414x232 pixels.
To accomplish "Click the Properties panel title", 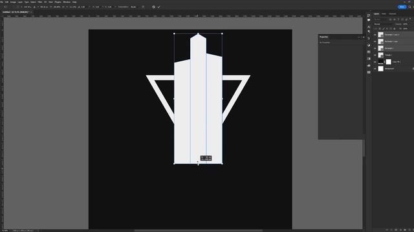I will (x=323, y=37).
